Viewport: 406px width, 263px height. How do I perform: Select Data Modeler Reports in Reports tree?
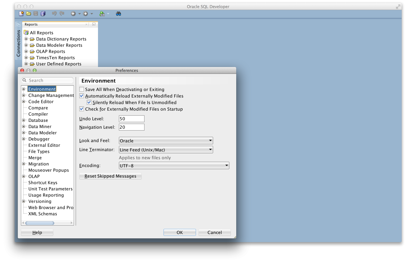pyautogui.click(x=59, y=45)
